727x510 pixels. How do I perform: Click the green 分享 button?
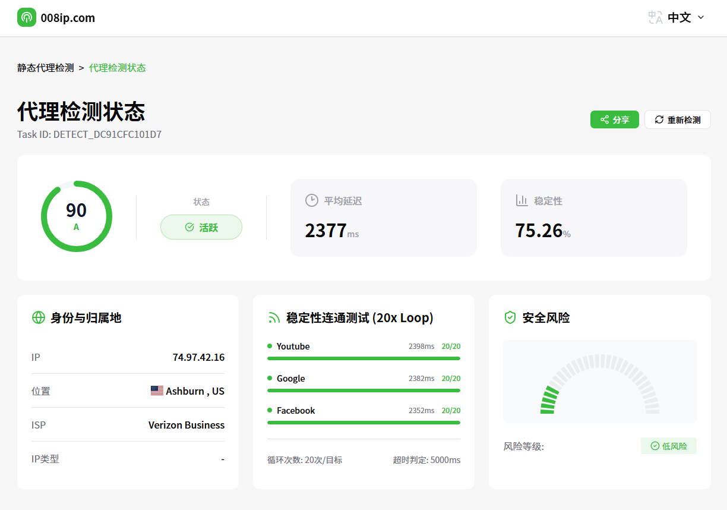click(614, 119)
